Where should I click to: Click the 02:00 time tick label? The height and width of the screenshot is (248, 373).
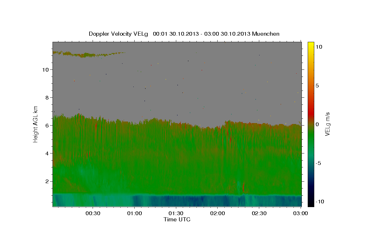218,213
